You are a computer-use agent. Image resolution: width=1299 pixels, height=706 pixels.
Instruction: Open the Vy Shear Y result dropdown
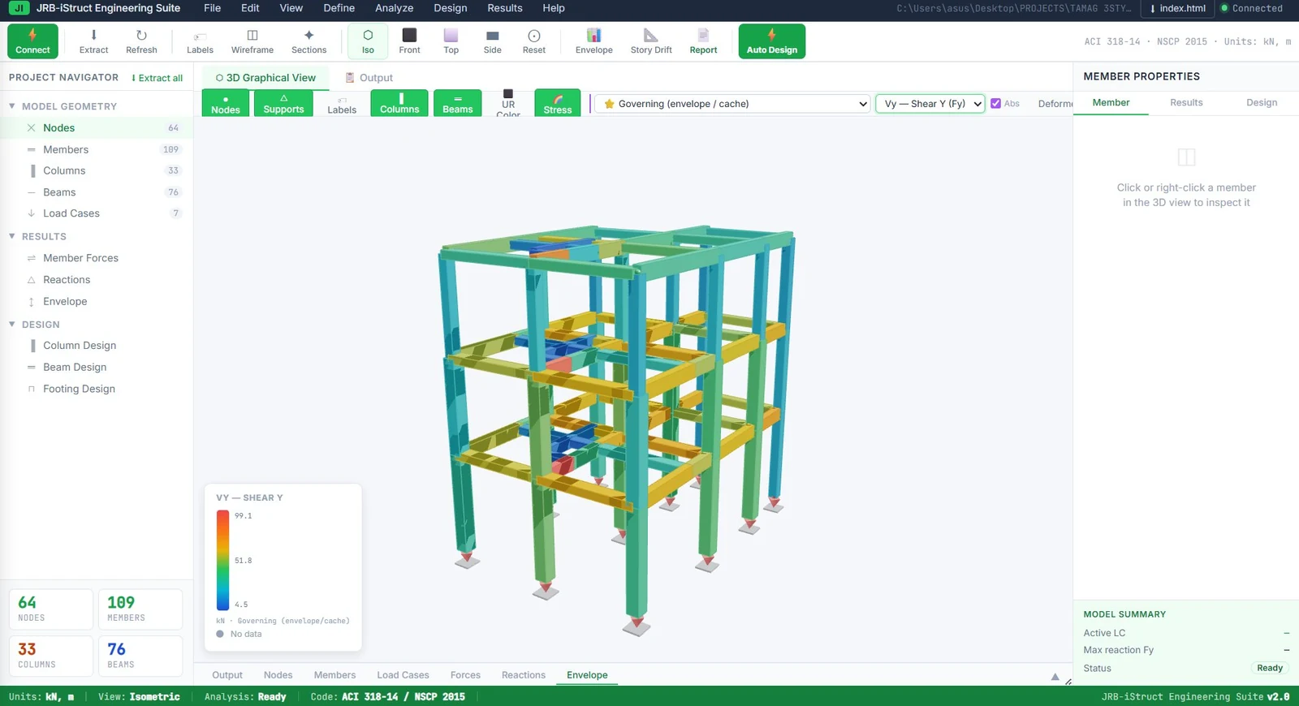pos(930,104)
